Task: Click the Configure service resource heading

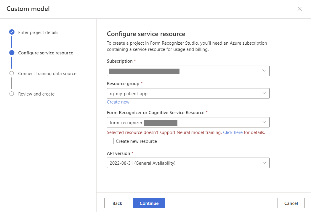Action: coord(146,34)
